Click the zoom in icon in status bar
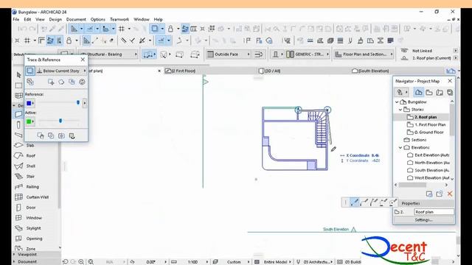 (x=81, y=262)
